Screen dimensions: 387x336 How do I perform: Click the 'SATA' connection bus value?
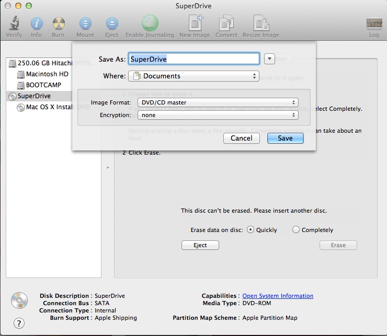[x=102, y=303]
